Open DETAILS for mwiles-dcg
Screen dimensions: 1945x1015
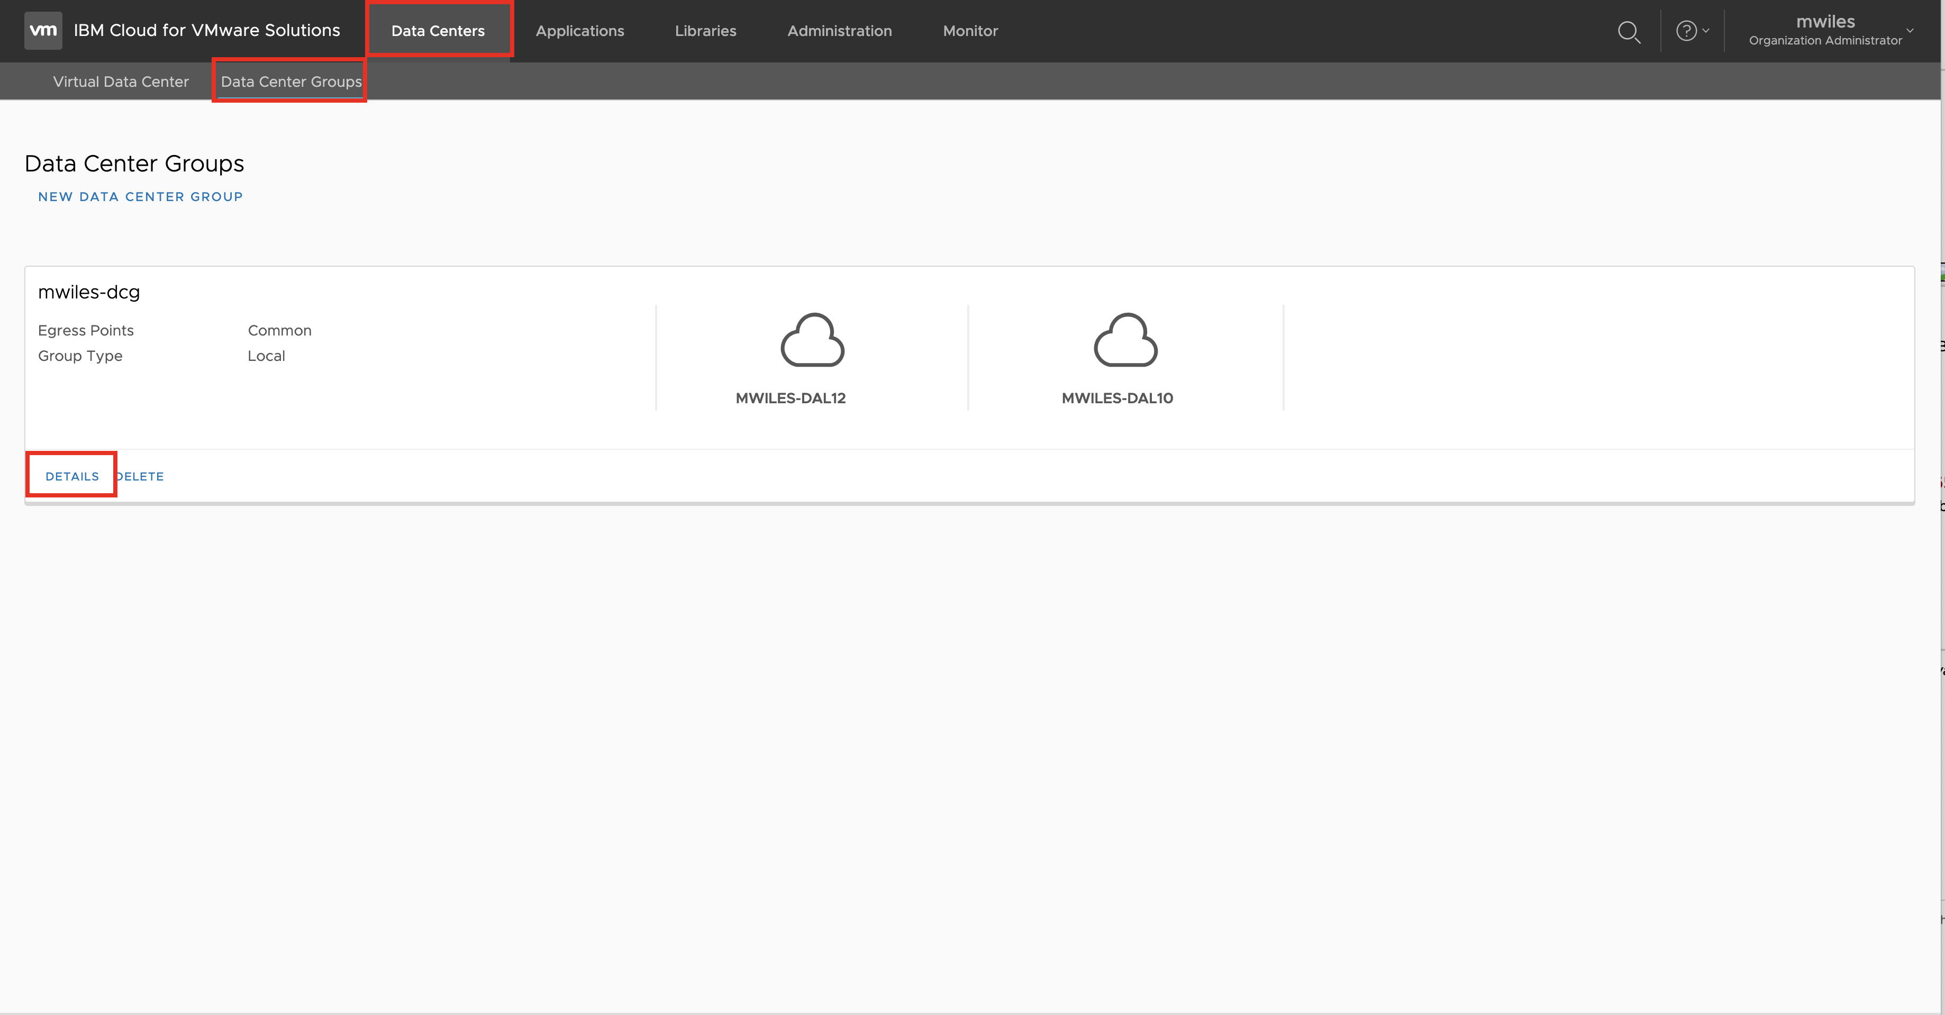click(x=72, y=476)
